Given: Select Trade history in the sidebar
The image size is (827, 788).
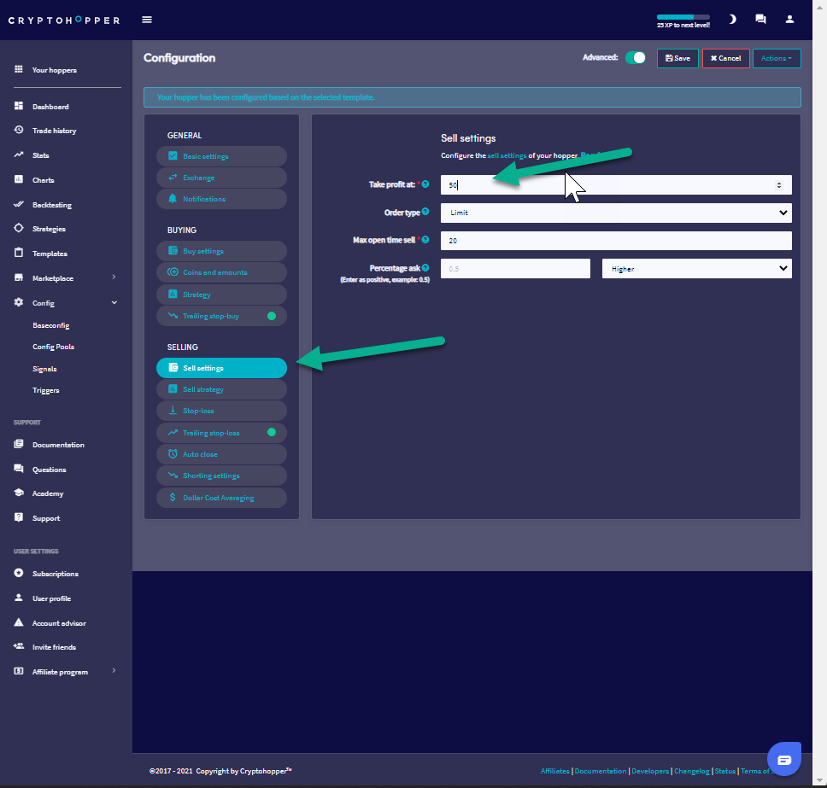Looking at the screenshot, I should point(54,131).
